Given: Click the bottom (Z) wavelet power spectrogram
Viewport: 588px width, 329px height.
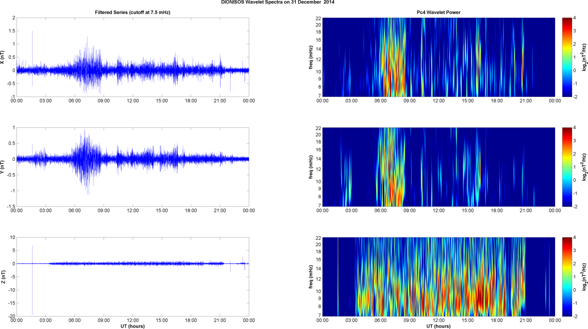Looking at the screenshot, I should (438, 277).
